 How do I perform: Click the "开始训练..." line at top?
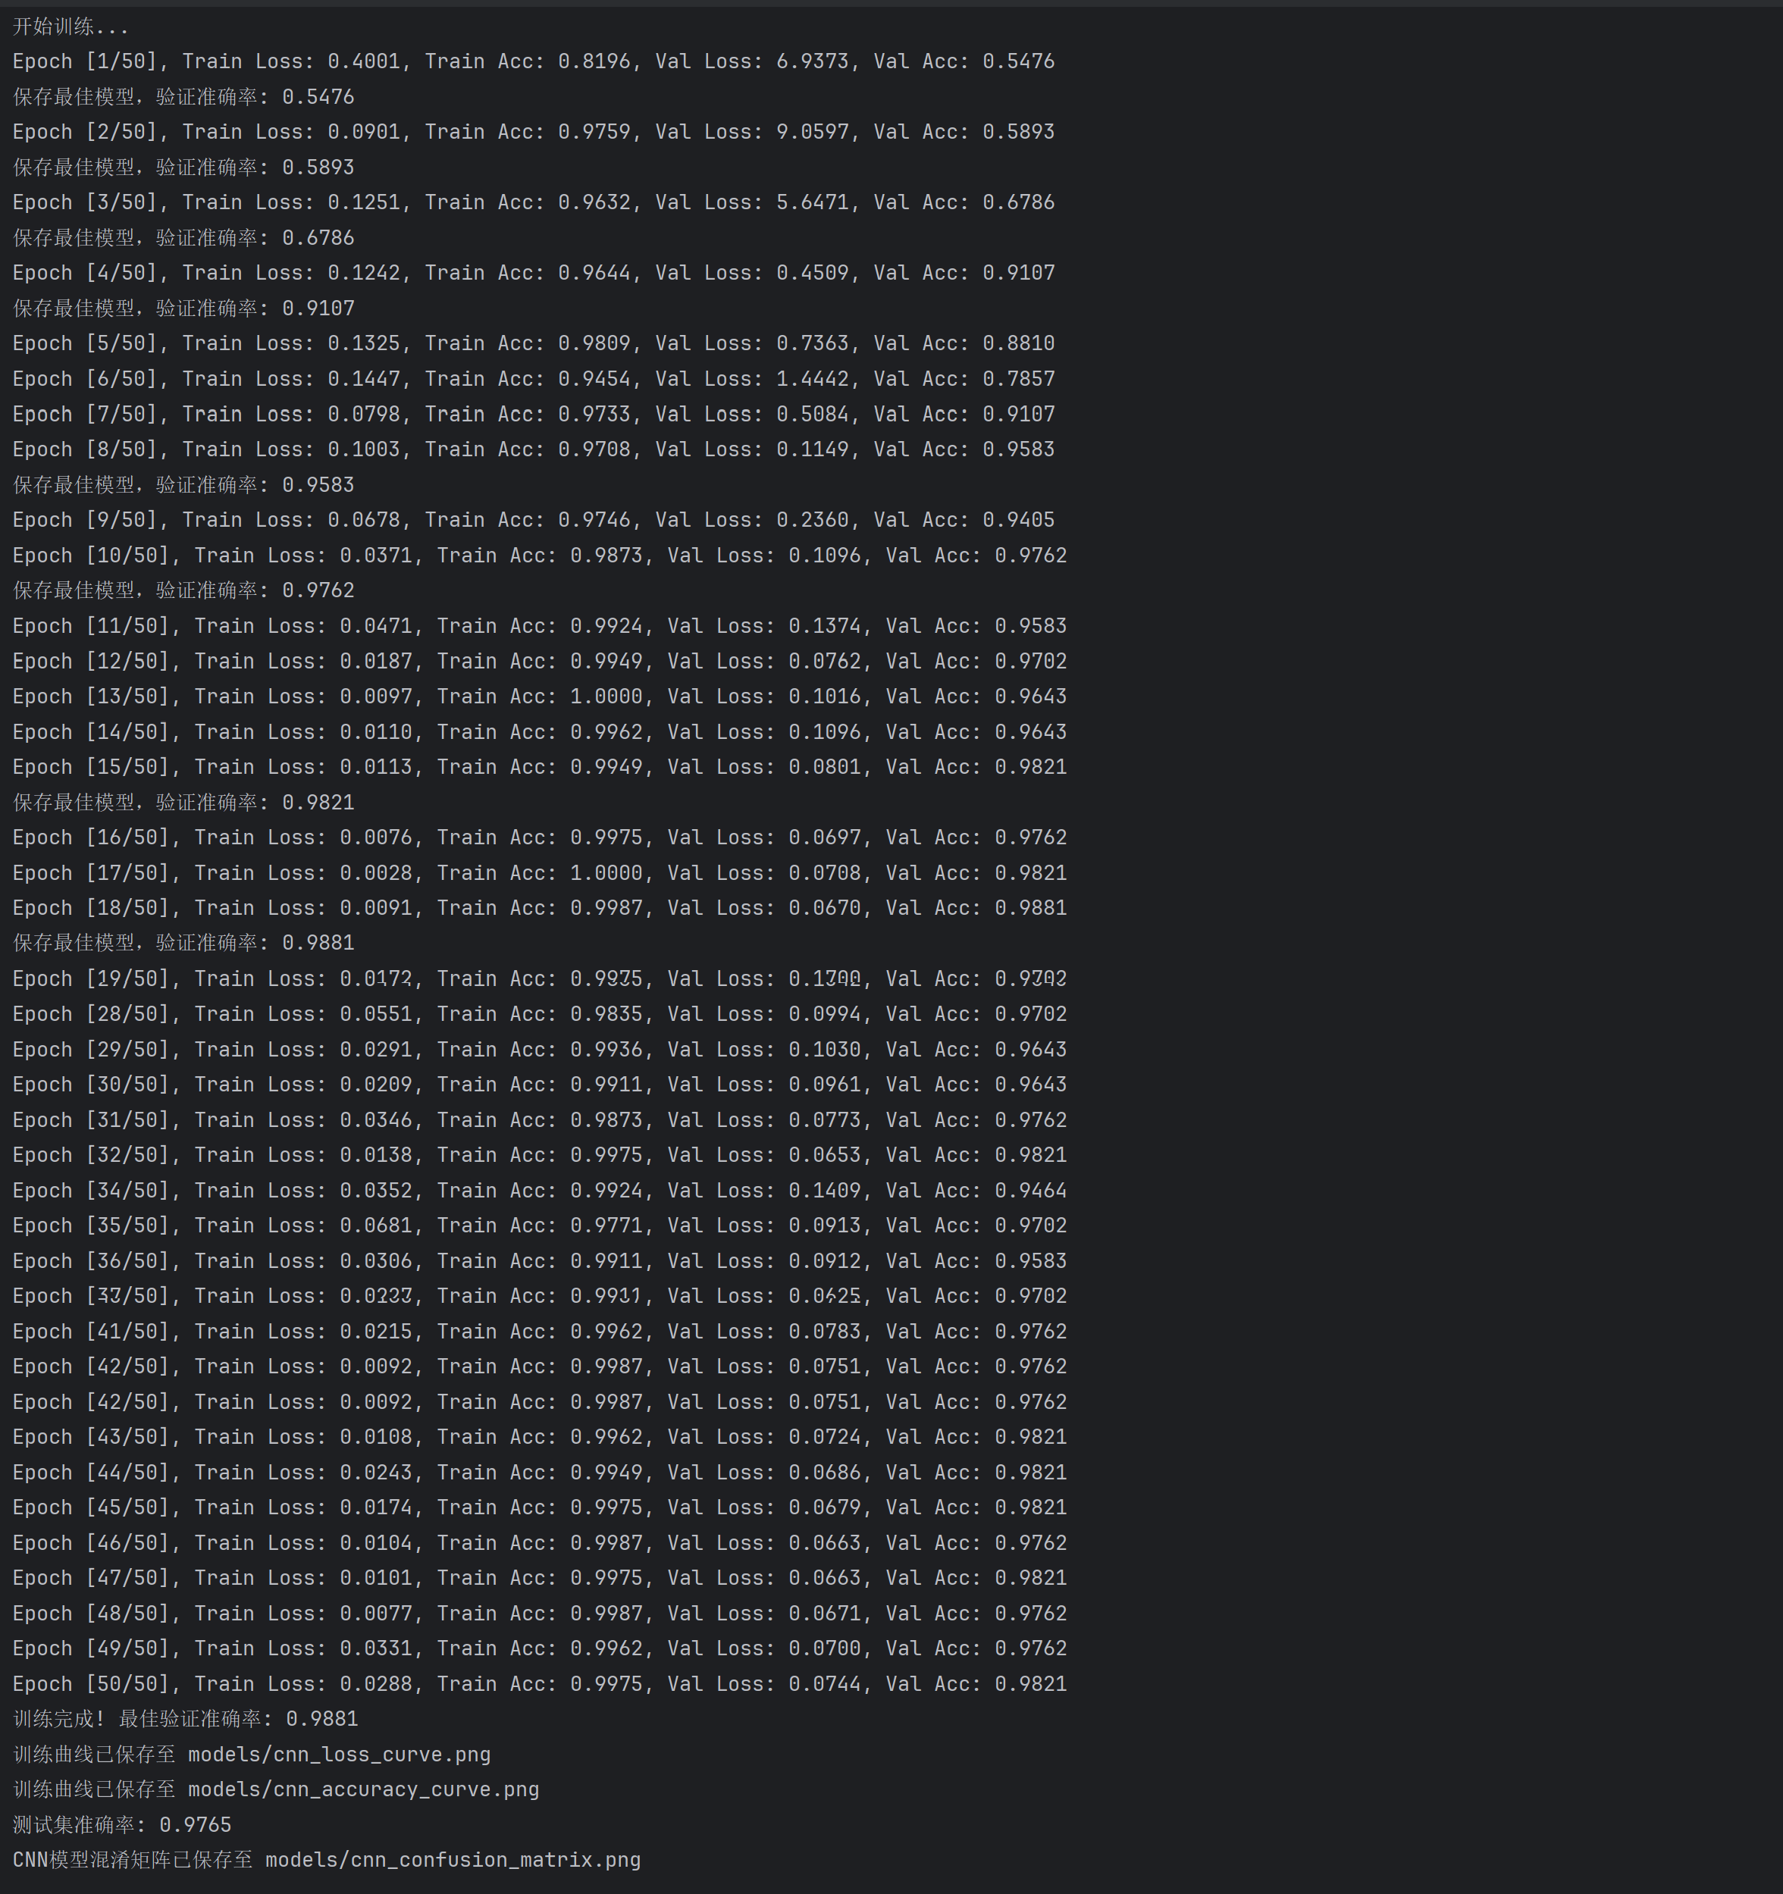[x=71, y=27]
